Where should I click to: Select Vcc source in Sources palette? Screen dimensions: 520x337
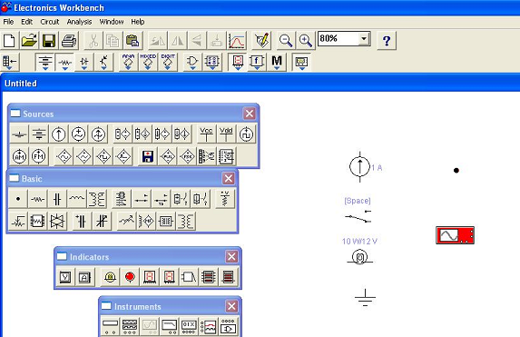(x=206, y=134)
